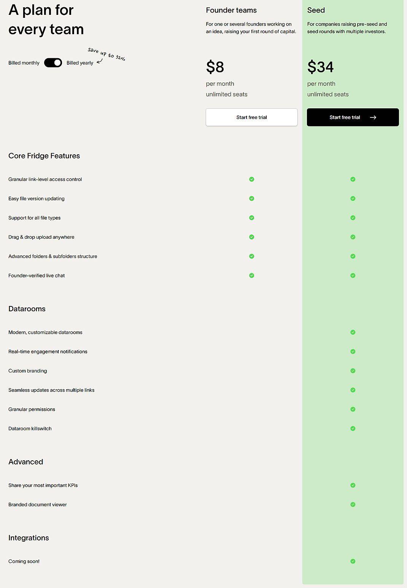Image resolution: width=407 pixels, height=588 pixels.
Task: Select the Founder teams plan header
Action: coord(231,10)
